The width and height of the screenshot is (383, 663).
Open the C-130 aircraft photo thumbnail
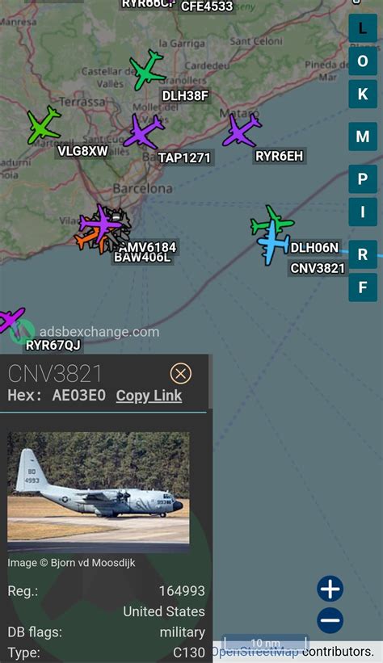(x=99, y=492)
